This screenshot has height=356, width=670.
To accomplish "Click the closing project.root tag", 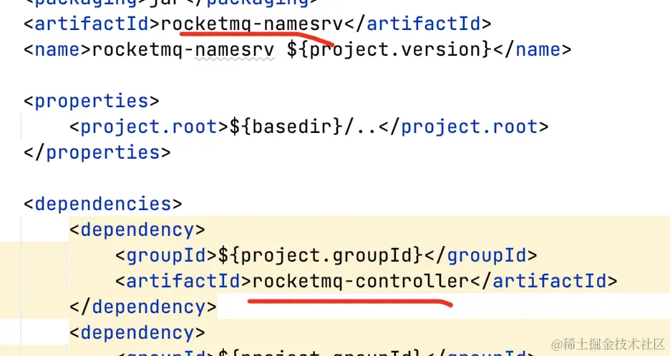I will pyautogui.click(x=463, y=127).
